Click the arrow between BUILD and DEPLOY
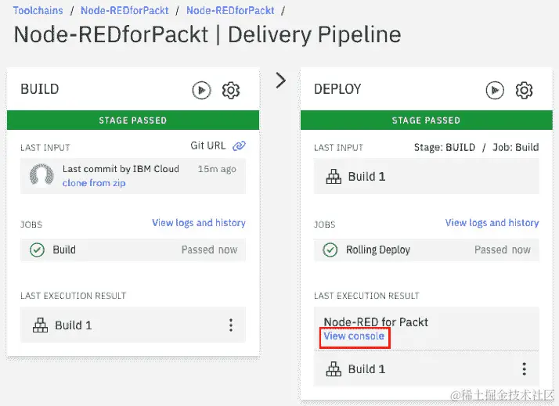The width and height of the screenshot is (559, 406). [281, 80]
